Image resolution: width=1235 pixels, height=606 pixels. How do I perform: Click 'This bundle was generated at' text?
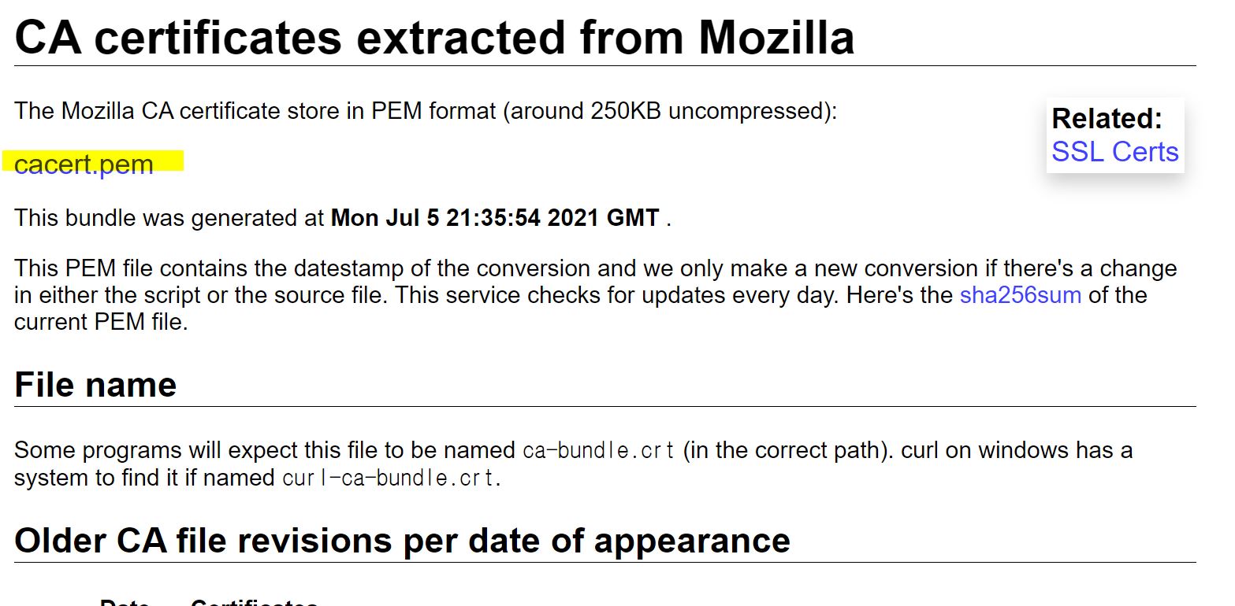[169, 218]
